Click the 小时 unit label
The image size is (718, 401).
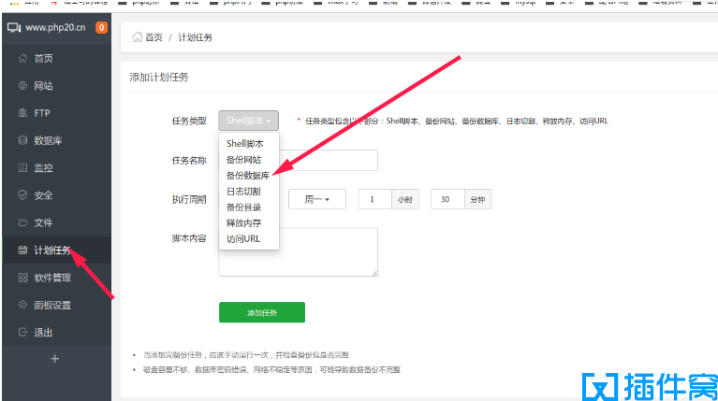pyautogui.click(x=405, y=199)
